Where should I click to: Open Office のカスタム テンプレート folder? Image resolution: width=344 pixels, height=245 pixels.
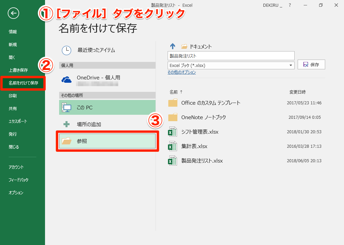(211, 103)
